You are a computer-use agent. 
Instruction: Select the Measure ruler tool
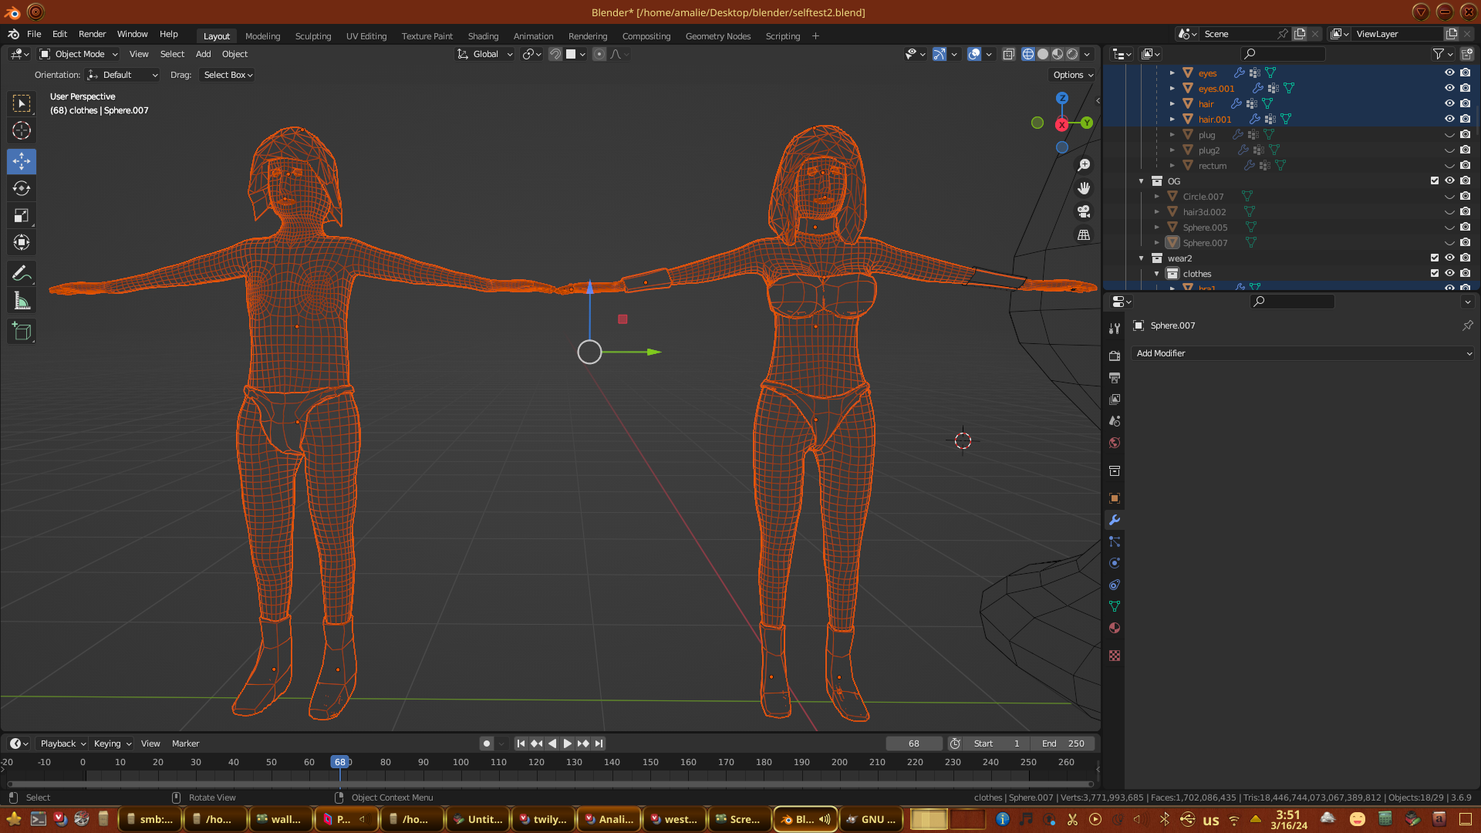pos(22,302)
